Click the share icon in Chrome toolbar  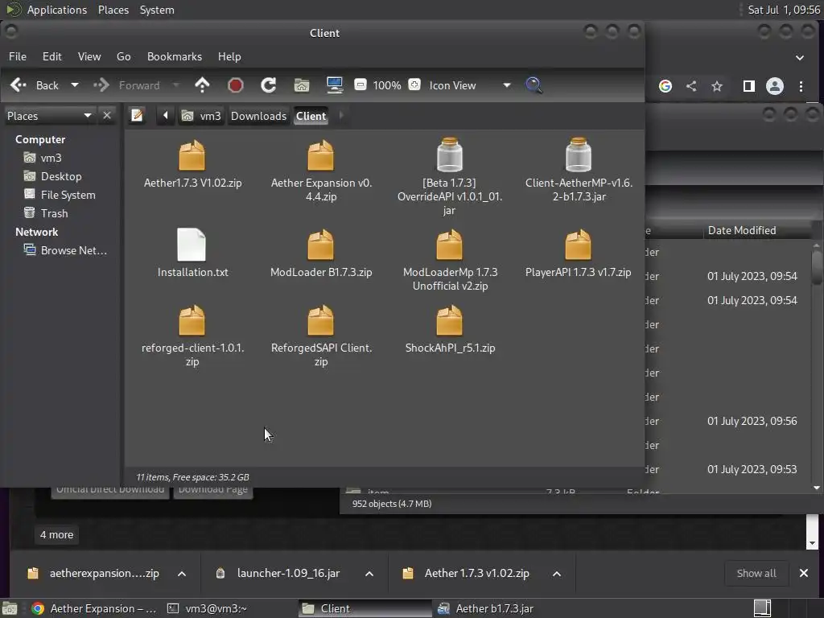(691, 85)
